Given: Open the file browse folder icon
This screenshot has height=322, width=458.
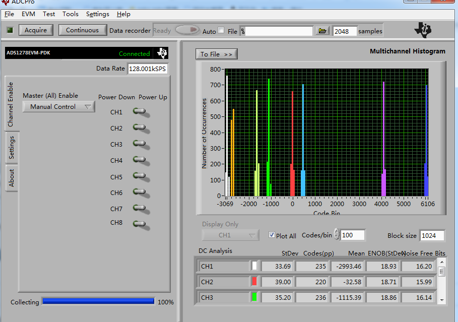Looking at the screenshot, I should coord(322,31).
